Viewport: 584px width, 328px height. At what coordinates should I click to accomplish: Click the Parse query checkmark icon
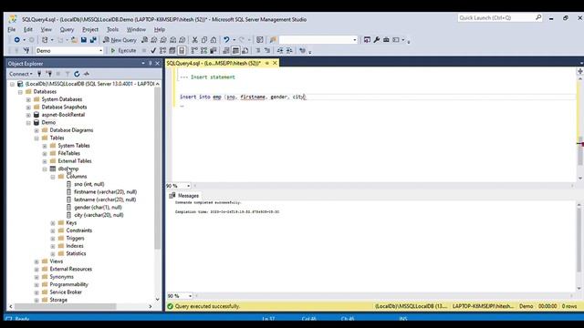(153, 51)
